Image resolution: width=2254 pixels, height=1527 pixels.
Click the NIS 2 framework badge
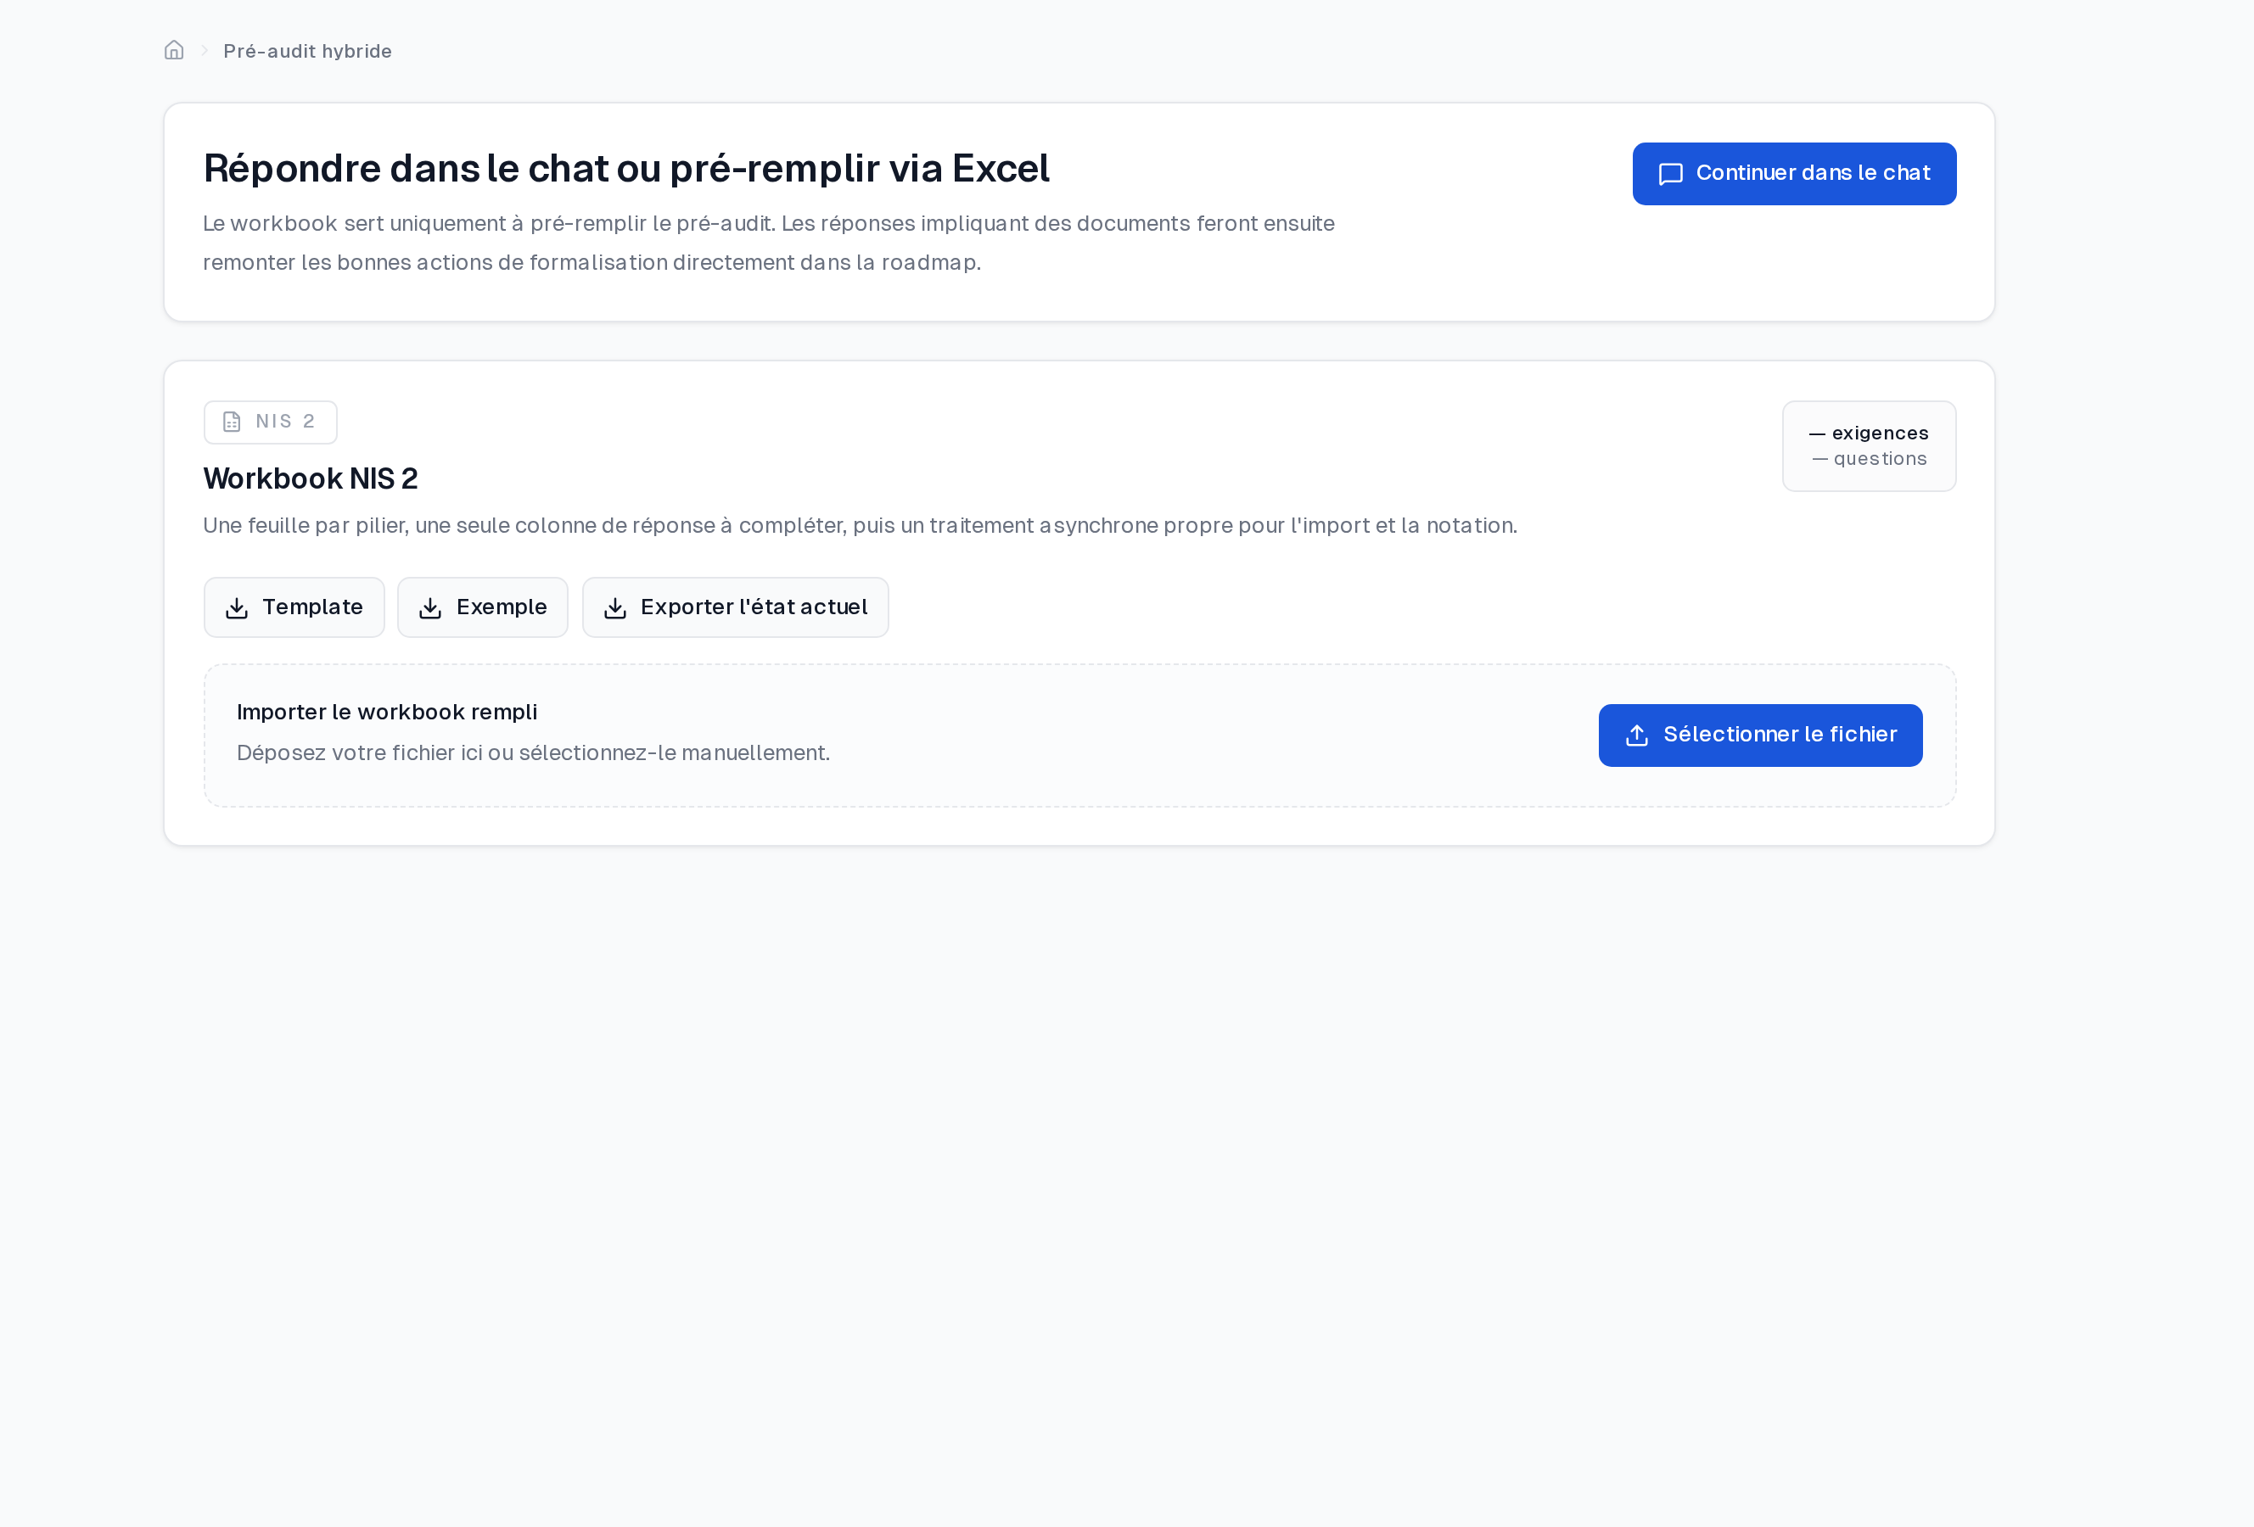(x=270, y=421)
